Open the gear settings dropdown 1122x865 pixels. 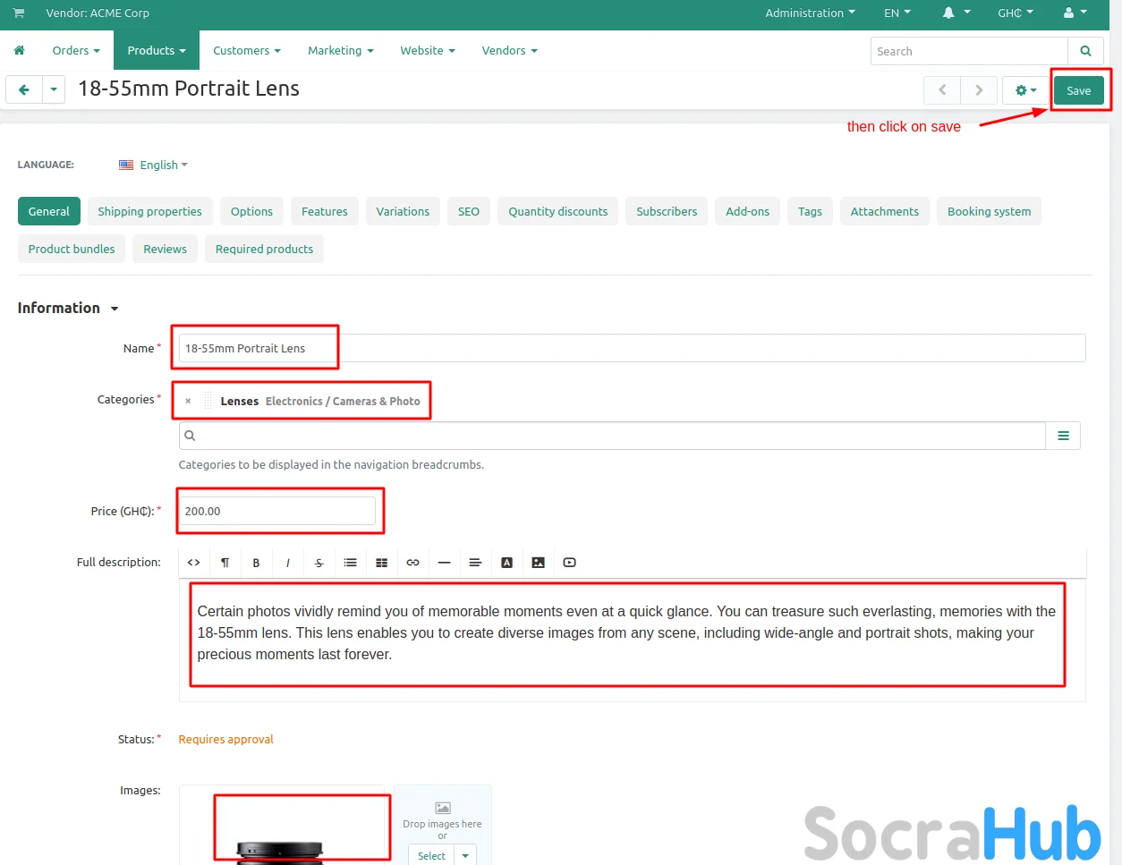click(1025, 90)
